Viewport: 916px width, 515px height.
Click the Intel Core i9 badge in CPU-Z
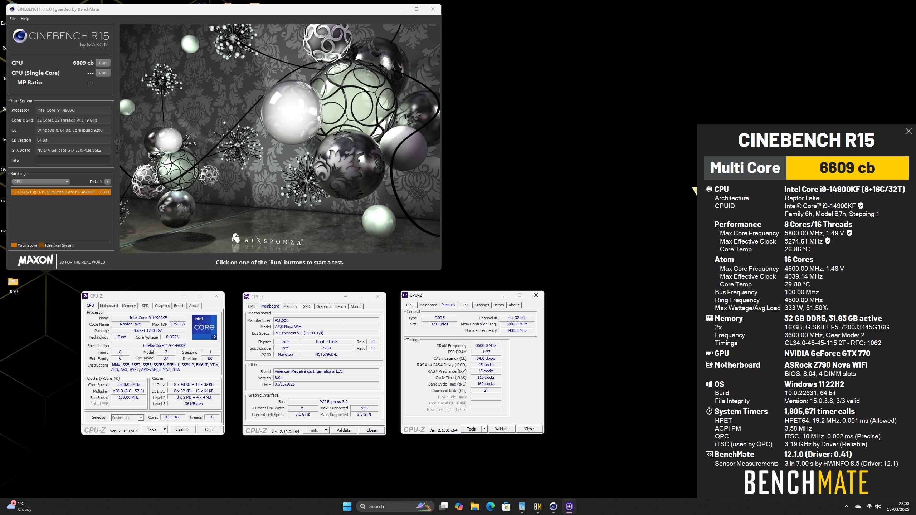pos(204,327)
